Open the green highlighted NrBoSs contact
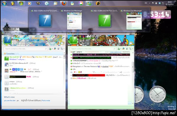 [x=101, y=58]
